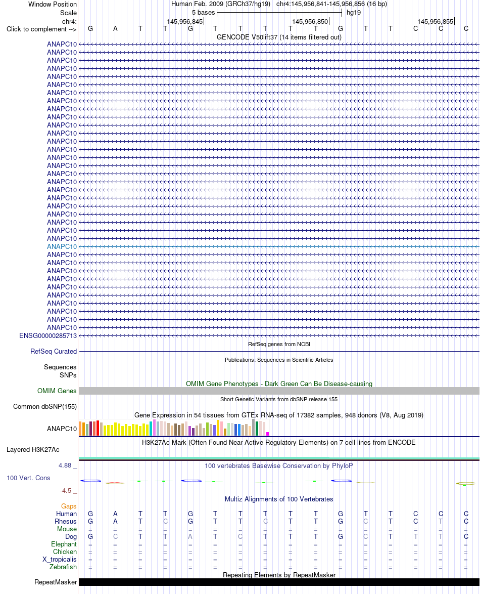Click the black ANAPC10 label beside the GTEx bar chart
The image size is (480, 594).
tap(62, 429)
